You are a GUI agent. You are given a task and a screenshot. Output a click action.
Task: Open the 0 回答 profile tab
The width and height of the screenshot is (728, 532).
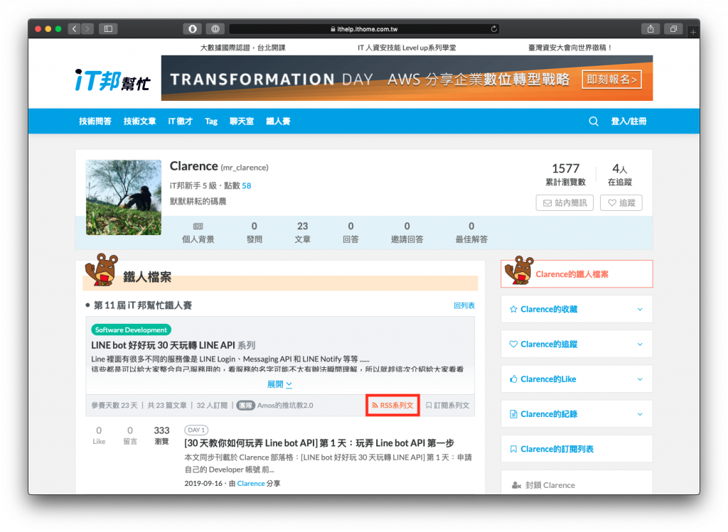click(350, 232)
